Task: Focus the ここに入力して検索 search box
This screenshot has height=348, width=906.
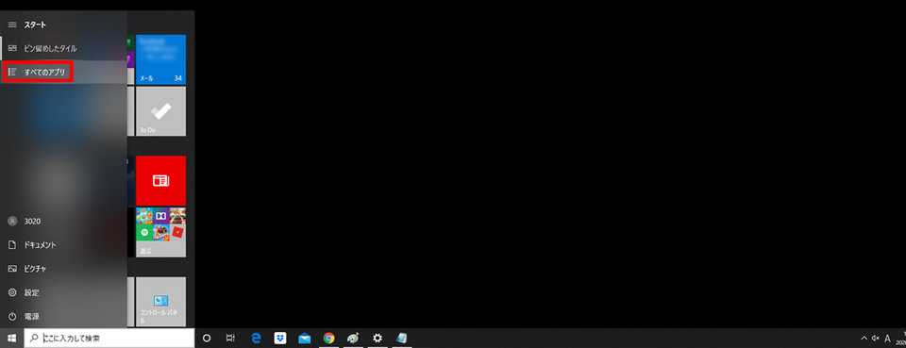Action: click(109, 339)
